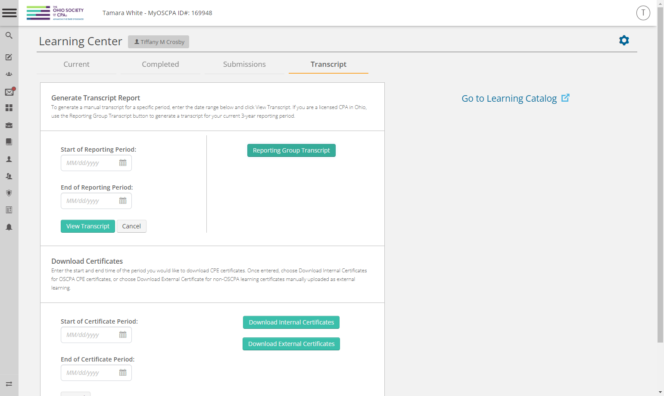Open End of Certificate Period calendar picker
Screen dimensions: 664x396
[x=123, y=373]
